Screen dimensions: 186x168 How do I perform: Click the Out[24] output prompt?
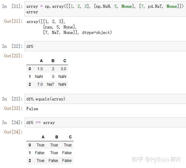click(x=13, y=132)
